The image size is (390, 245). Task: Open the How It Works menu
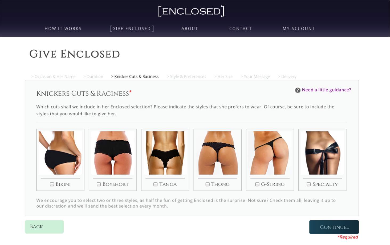(63, 29)
